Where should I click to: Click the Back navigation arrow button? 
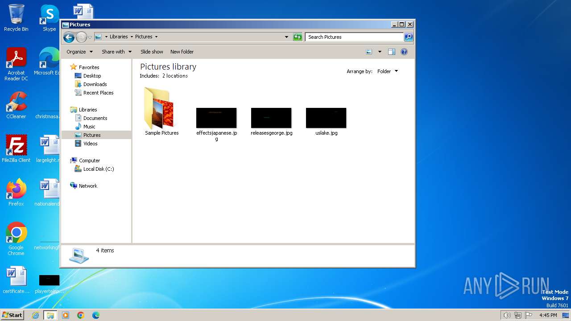coord(69,37)
